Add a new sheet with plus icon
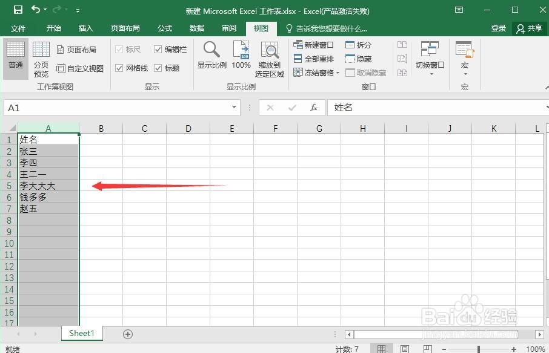 coord(128,334)
